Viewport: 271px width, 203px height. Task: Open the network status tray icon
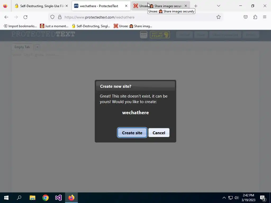(x=231, y=198)
